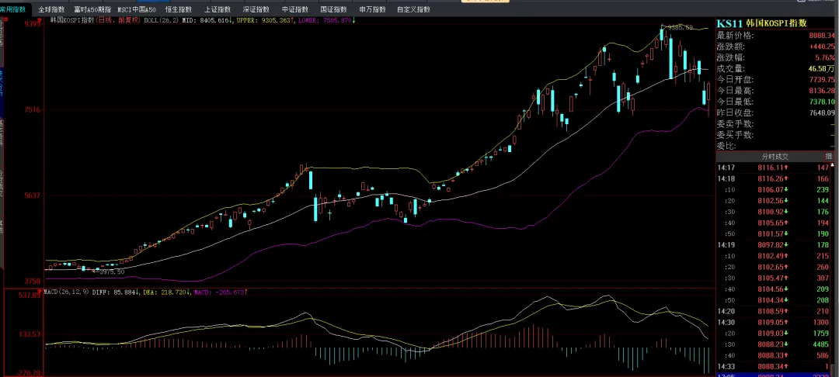The width and height of the screenshot is (839, 377).
Task: Click the volume value 46.58万
Action: coord(821,69)
